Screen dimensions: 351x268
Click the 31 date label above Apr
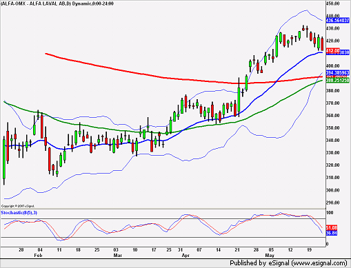[181, 249]
